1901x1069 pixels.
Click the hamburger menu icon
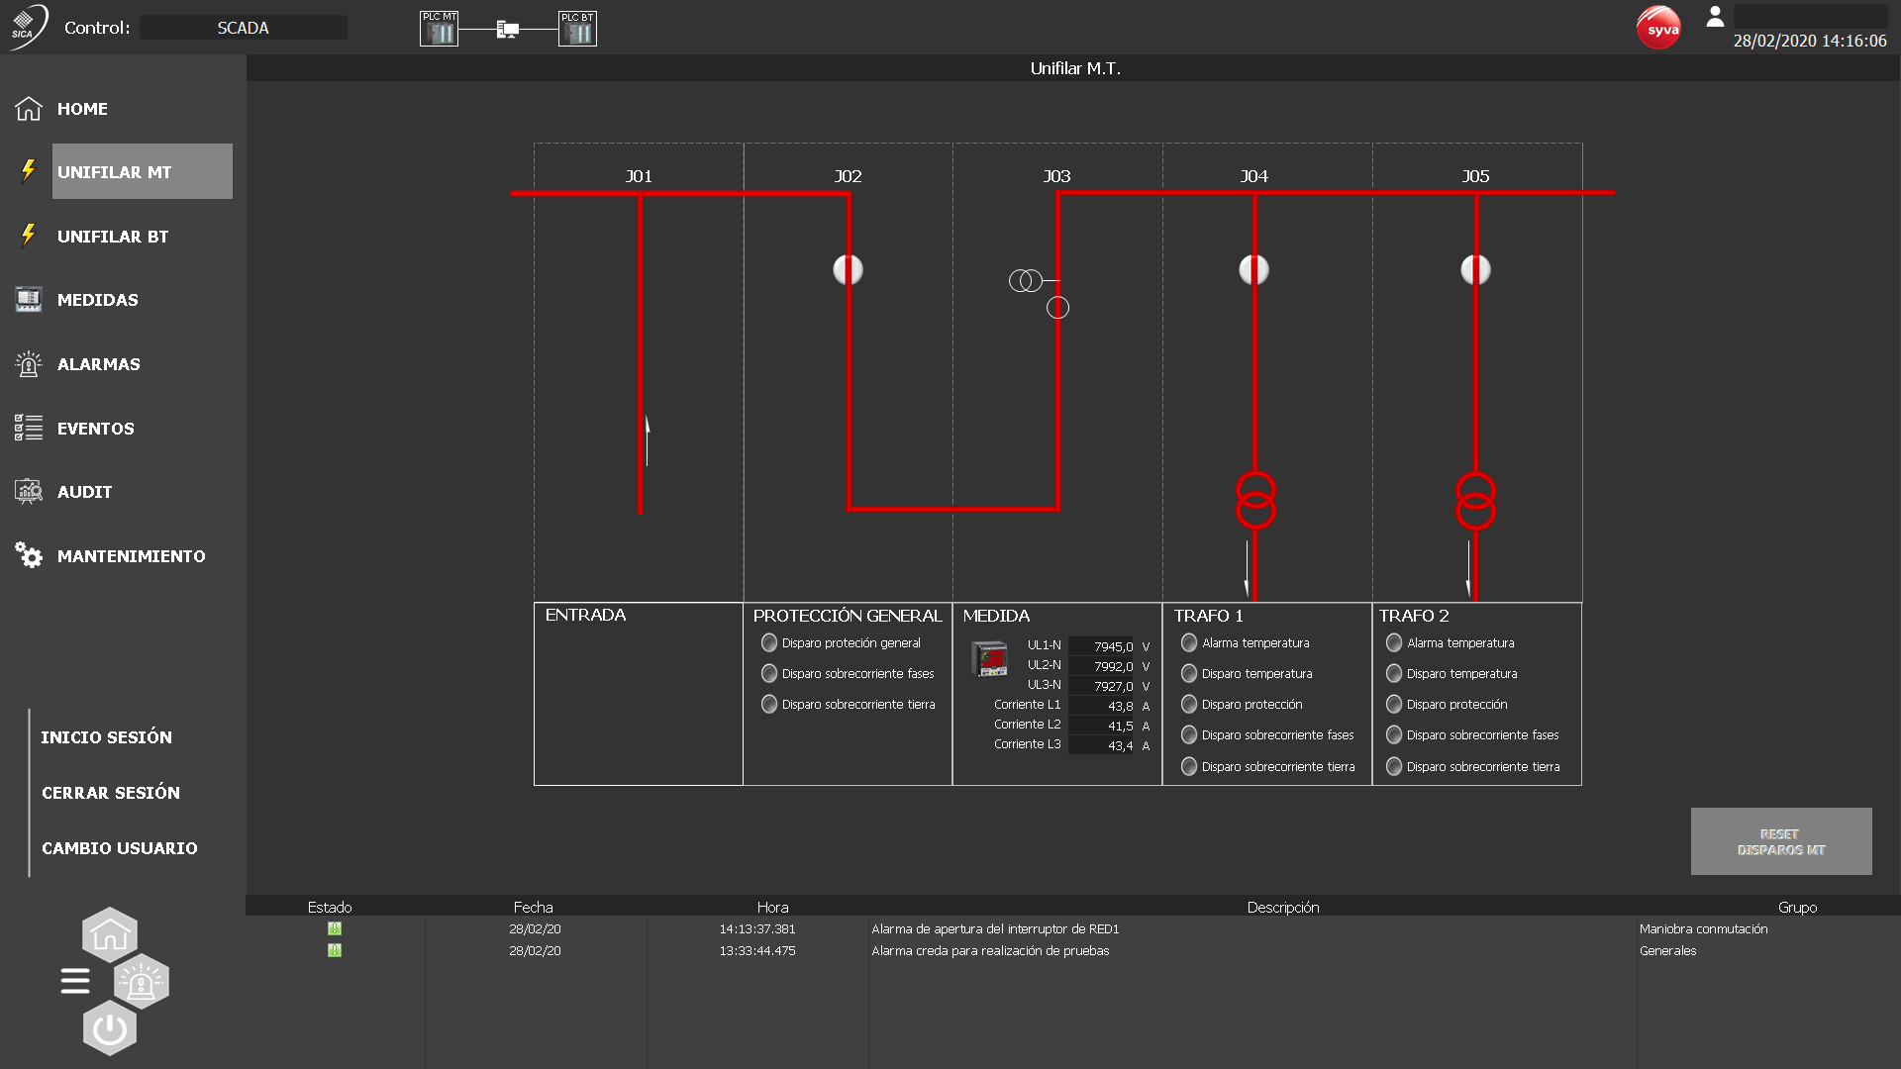pos(75,981)
